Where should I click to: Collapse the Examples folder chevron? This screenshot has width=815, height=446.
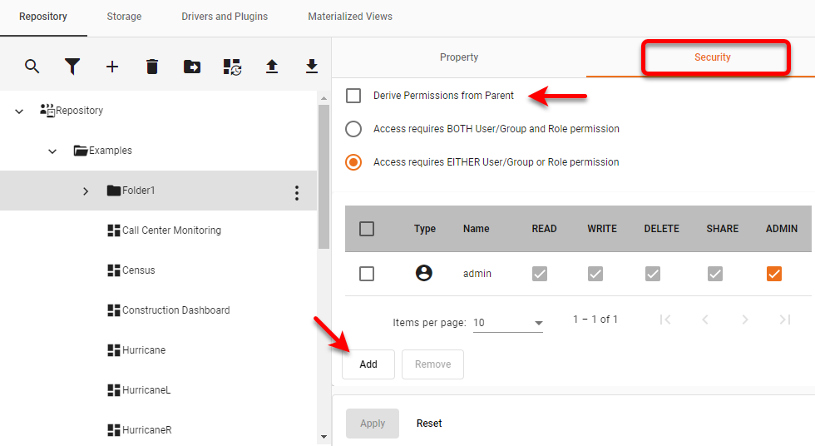click(52, 151)
